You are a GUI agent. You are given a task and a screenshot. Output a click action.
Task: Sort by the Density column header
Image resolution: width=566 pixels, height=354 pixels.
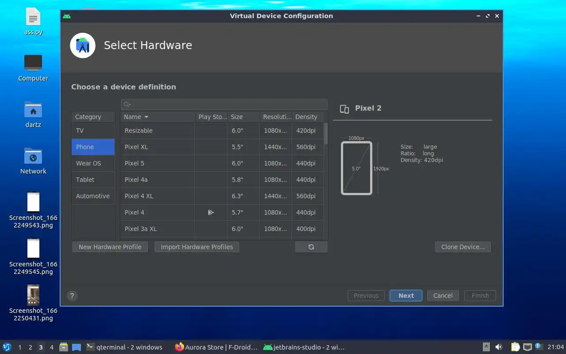click(x=308, y=117)
